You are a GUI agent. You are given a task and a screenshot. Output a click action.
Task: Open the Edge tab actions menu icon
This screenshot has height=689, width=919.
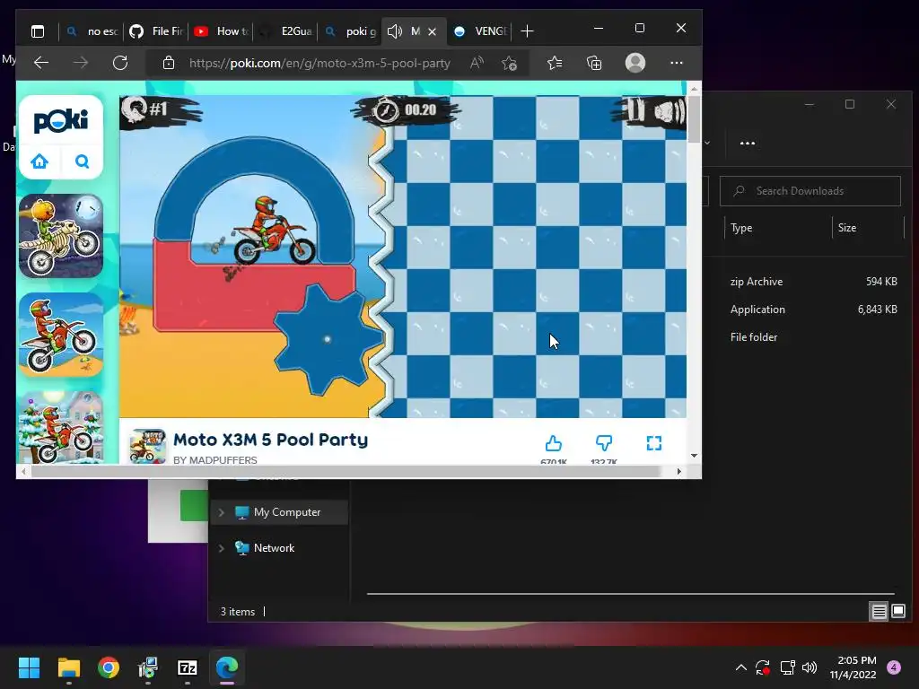click(38, 31)
